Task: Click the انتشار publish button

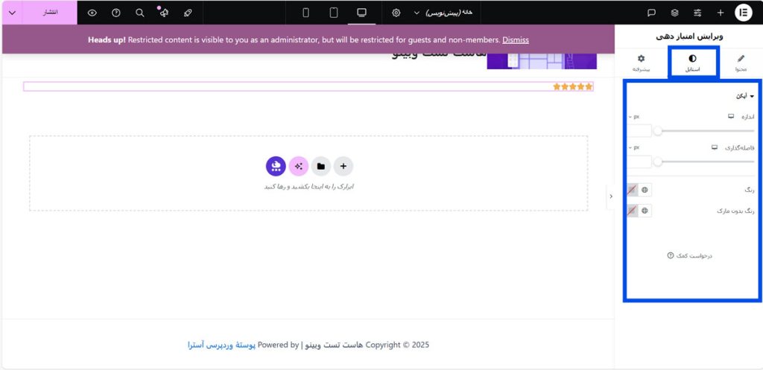Action: (x=48, y=13)
